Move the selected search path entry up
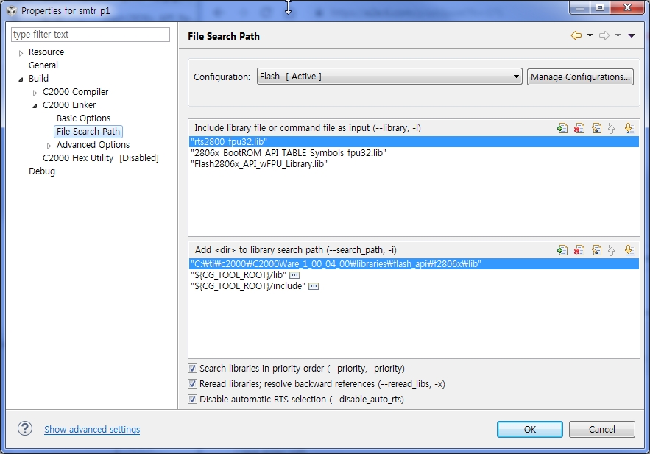The width and height of the screenshot is (650, 454). point(613,249)
